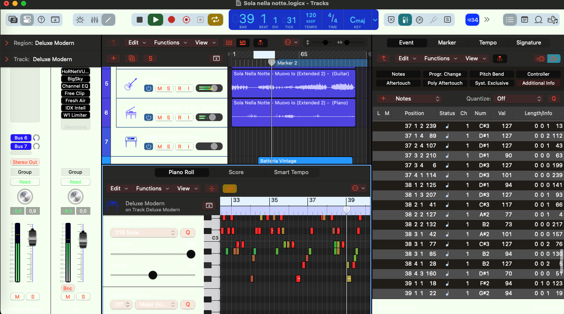Solo the track 7 keyboard track
Viewport: 564px width, 314px height.
(169, 147)
